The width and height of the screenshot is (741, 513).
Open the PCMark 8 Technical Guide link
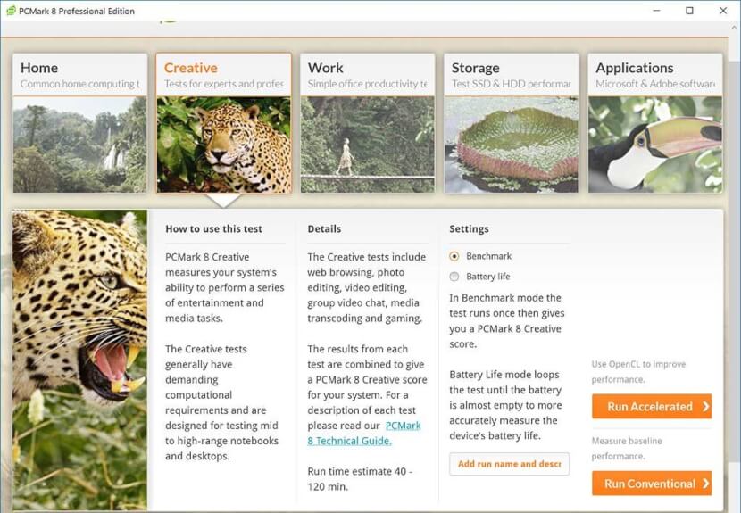point(364,434)
